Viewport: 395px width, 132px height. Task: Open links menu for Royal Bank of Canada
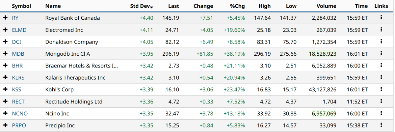pyautogui.click(x=381, y=18)
